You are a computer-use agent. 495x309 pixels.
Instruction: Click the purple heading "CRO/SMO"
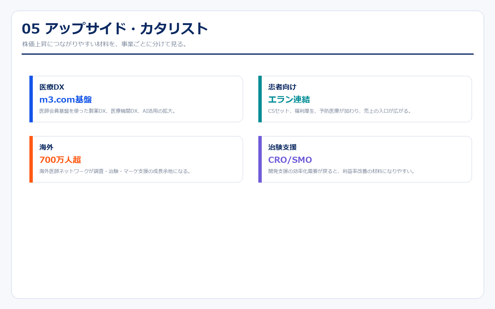coord(290,160)
